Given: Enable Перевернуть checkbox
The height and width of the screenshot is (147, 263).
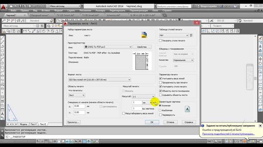Looking at the screenshot, I should [160, 115].
